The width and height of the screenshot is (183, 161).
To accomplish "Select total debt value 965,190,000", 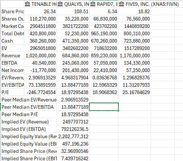I will pyautogui.click(x=104, y=33).
